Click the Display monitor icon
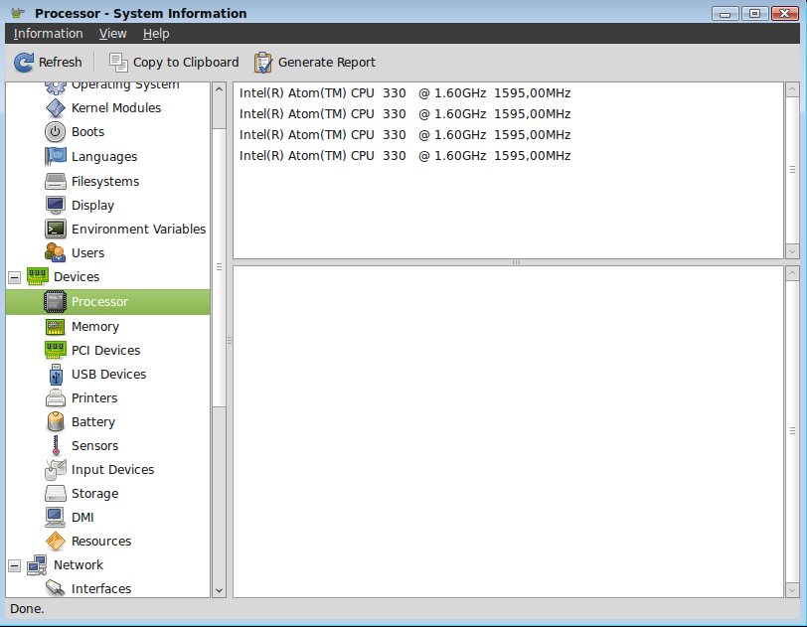Screen dimensions: 807x627 55,205
